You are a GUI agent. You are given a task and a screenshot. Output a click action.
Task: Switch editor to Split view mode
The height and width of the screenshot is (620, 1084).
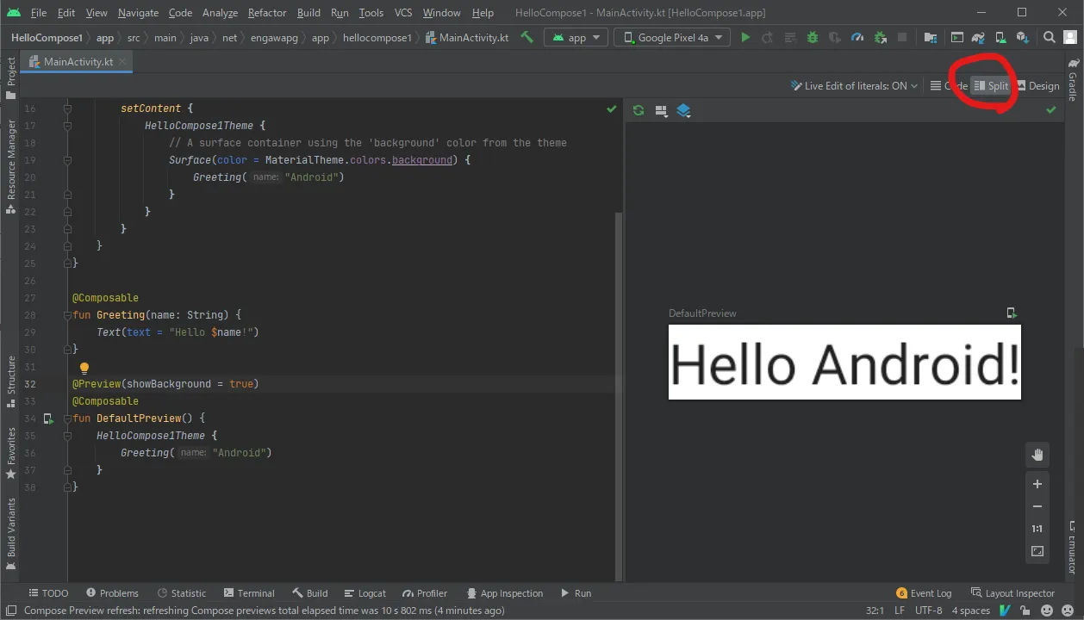[991, 86]
